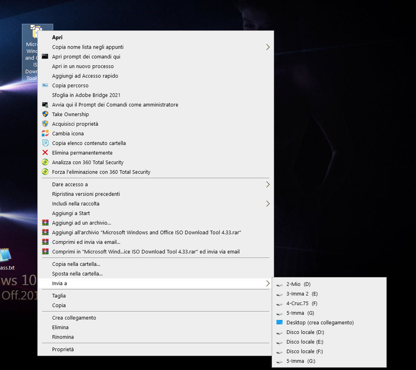The width and height of the screenshot is (416, 370).
Task: Click the Cambia icona label
Action: point(68,133)
